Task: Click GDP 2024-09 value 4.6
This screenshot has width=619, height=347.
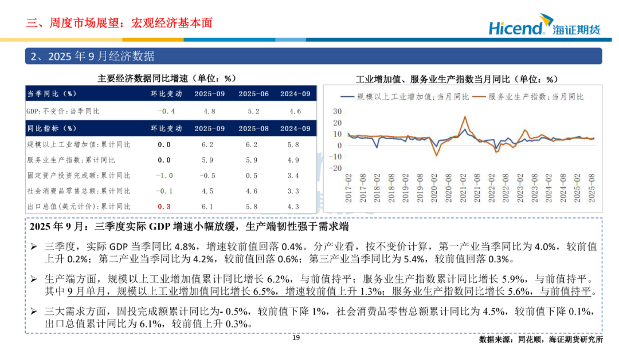Action: pyautogui.click(x=295, y=111)
